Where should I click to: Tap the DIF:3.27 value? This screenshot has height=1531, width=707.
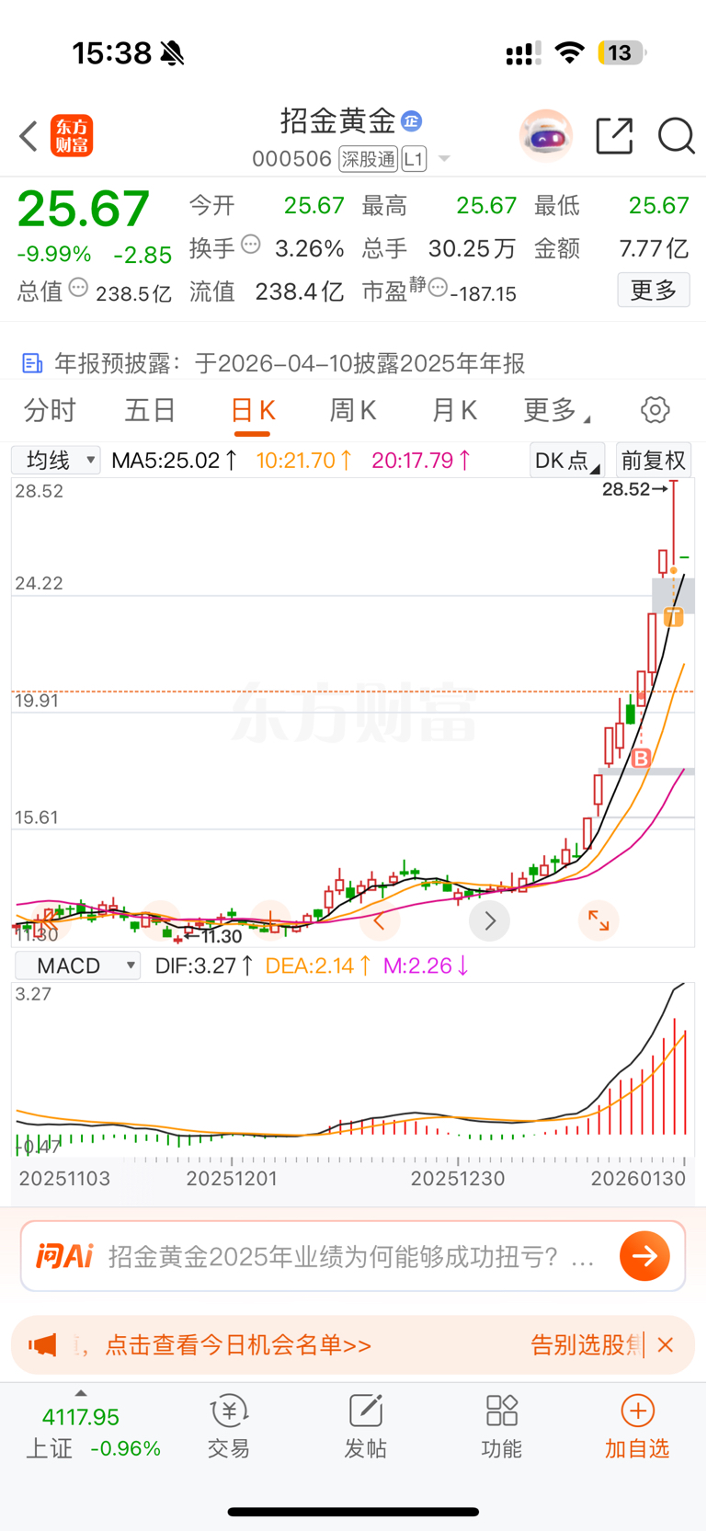click(x=204, y=965)
